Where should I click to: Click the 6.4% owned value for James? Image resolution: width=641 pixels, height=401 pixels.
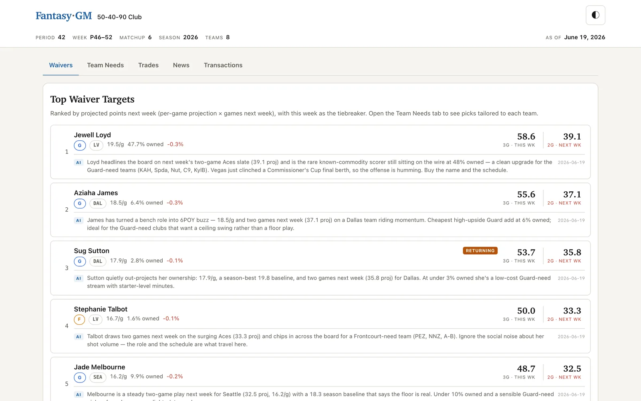[147, 203]
